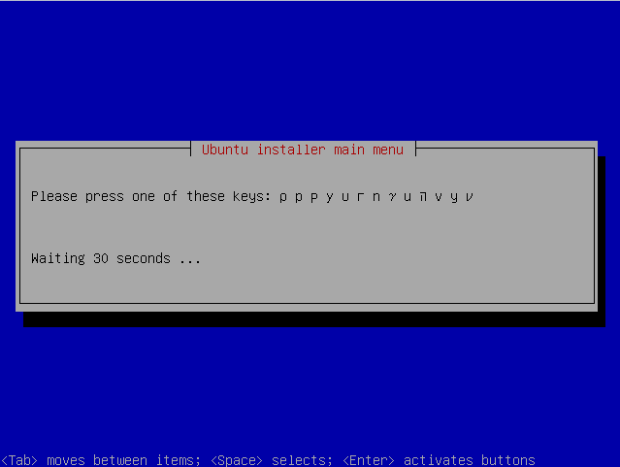Click 'activates buttons' in the help bar
This screenshot has height=467, width=620.
click(x=469, y=460)
